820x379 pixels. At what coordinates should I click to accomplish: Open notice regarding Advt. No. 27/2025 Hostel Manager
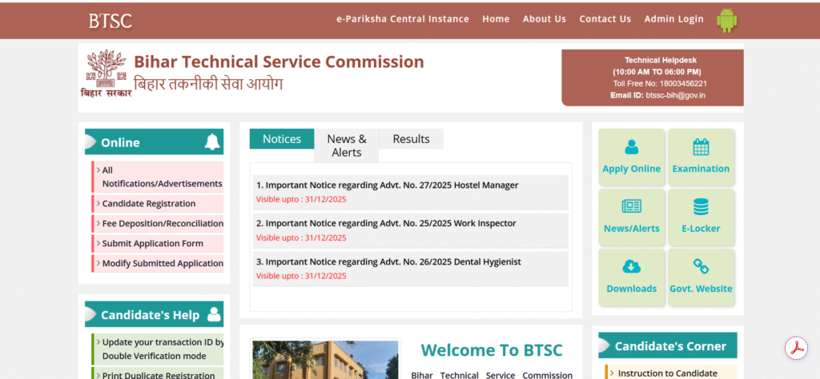click(x=392, y=186)
